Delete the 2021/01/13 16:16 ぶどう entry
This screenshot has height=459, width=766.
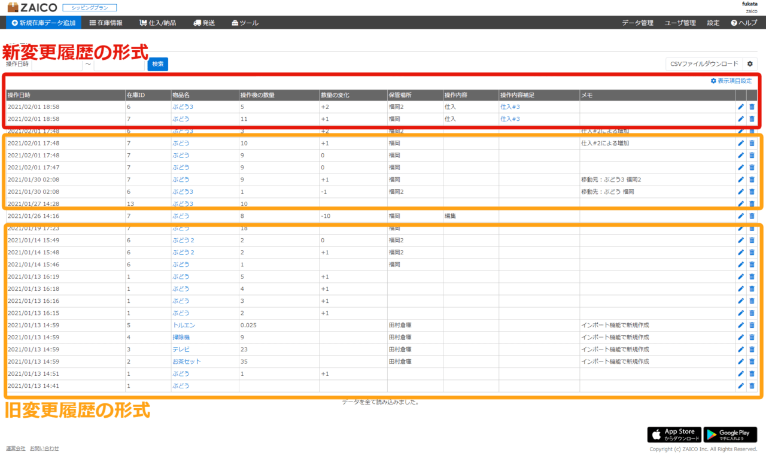(x=752, y=301)
